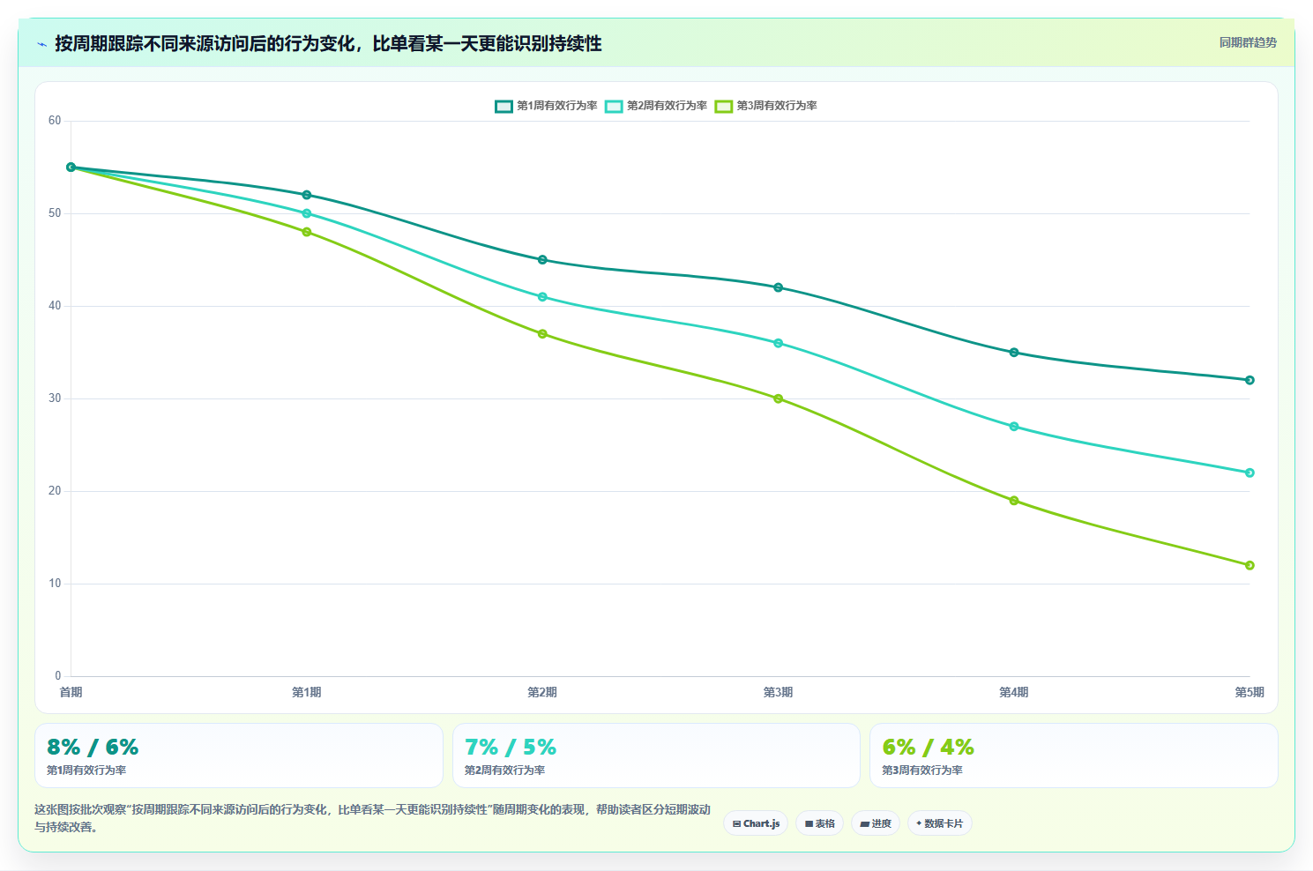1313x871 pixels.
Task: Click the y-axis value 30
Action: point(55,398)
